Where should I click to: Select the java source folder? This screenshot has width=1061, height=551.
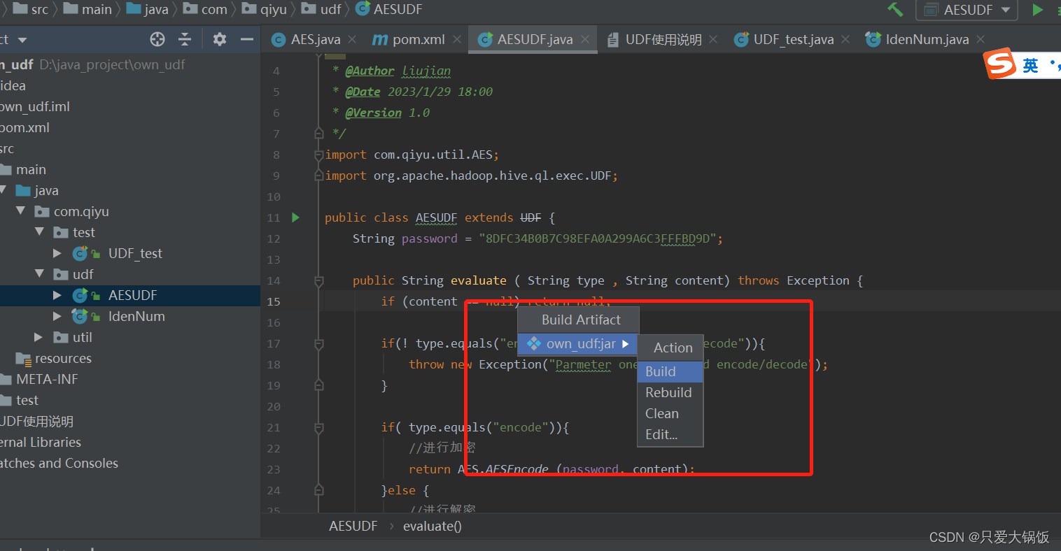(x=46, y=190)
